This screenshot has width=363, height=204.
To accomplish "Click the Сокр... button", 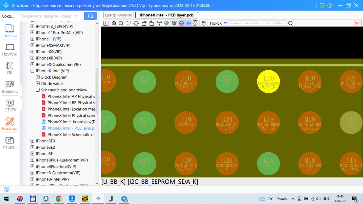I will pos(8,16).
